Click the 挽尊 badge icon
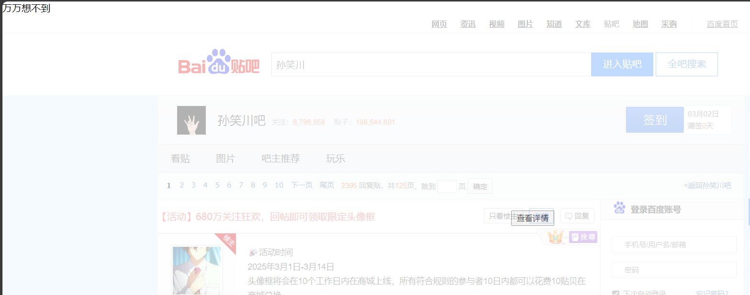Viewport: 750px width, 295px height. point(583,236)
